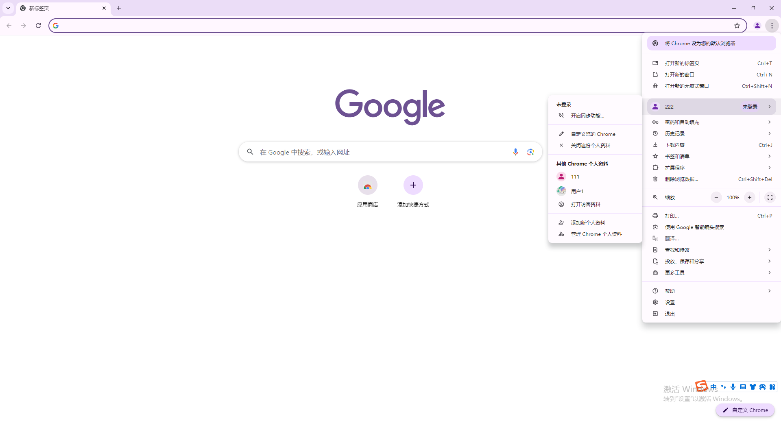This screenshot has width=781, height=423.
Task: Click 关闭这份个人资料 option
Action: coord(595,145)
